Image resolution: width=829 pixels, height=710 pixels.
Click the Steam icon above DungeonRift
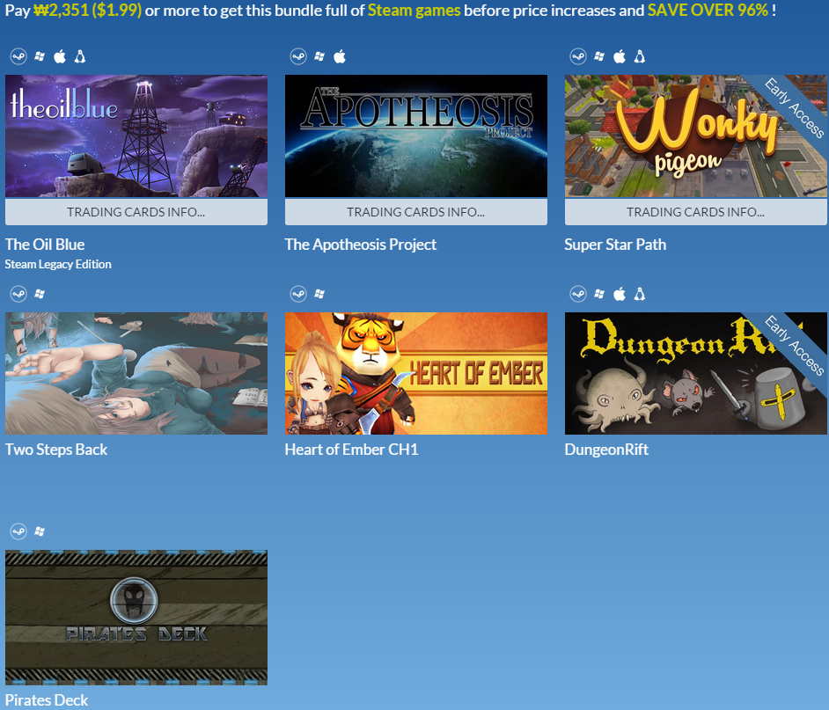578,293
